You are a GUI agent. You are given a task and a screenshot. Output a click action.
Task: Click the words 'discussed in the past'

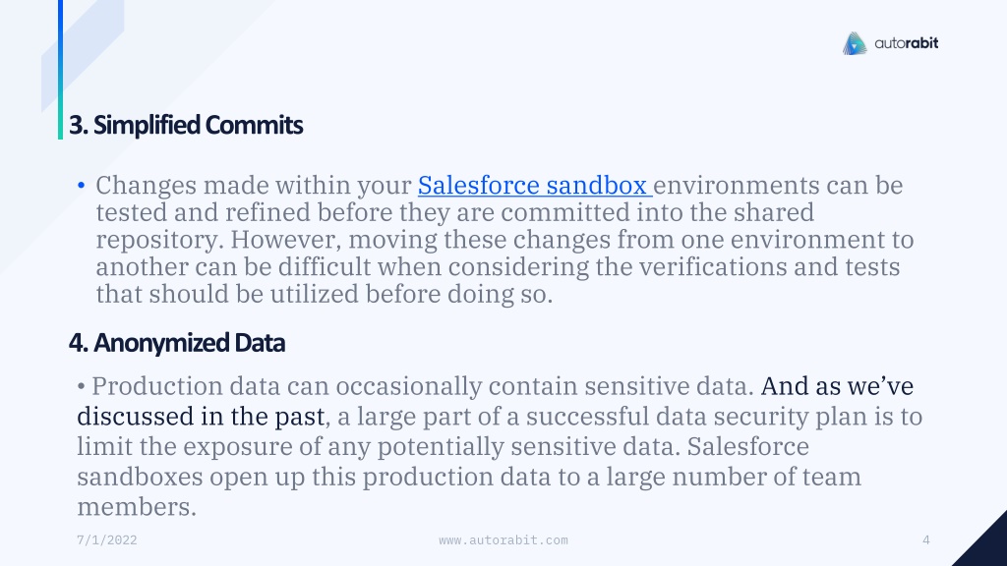201,417
